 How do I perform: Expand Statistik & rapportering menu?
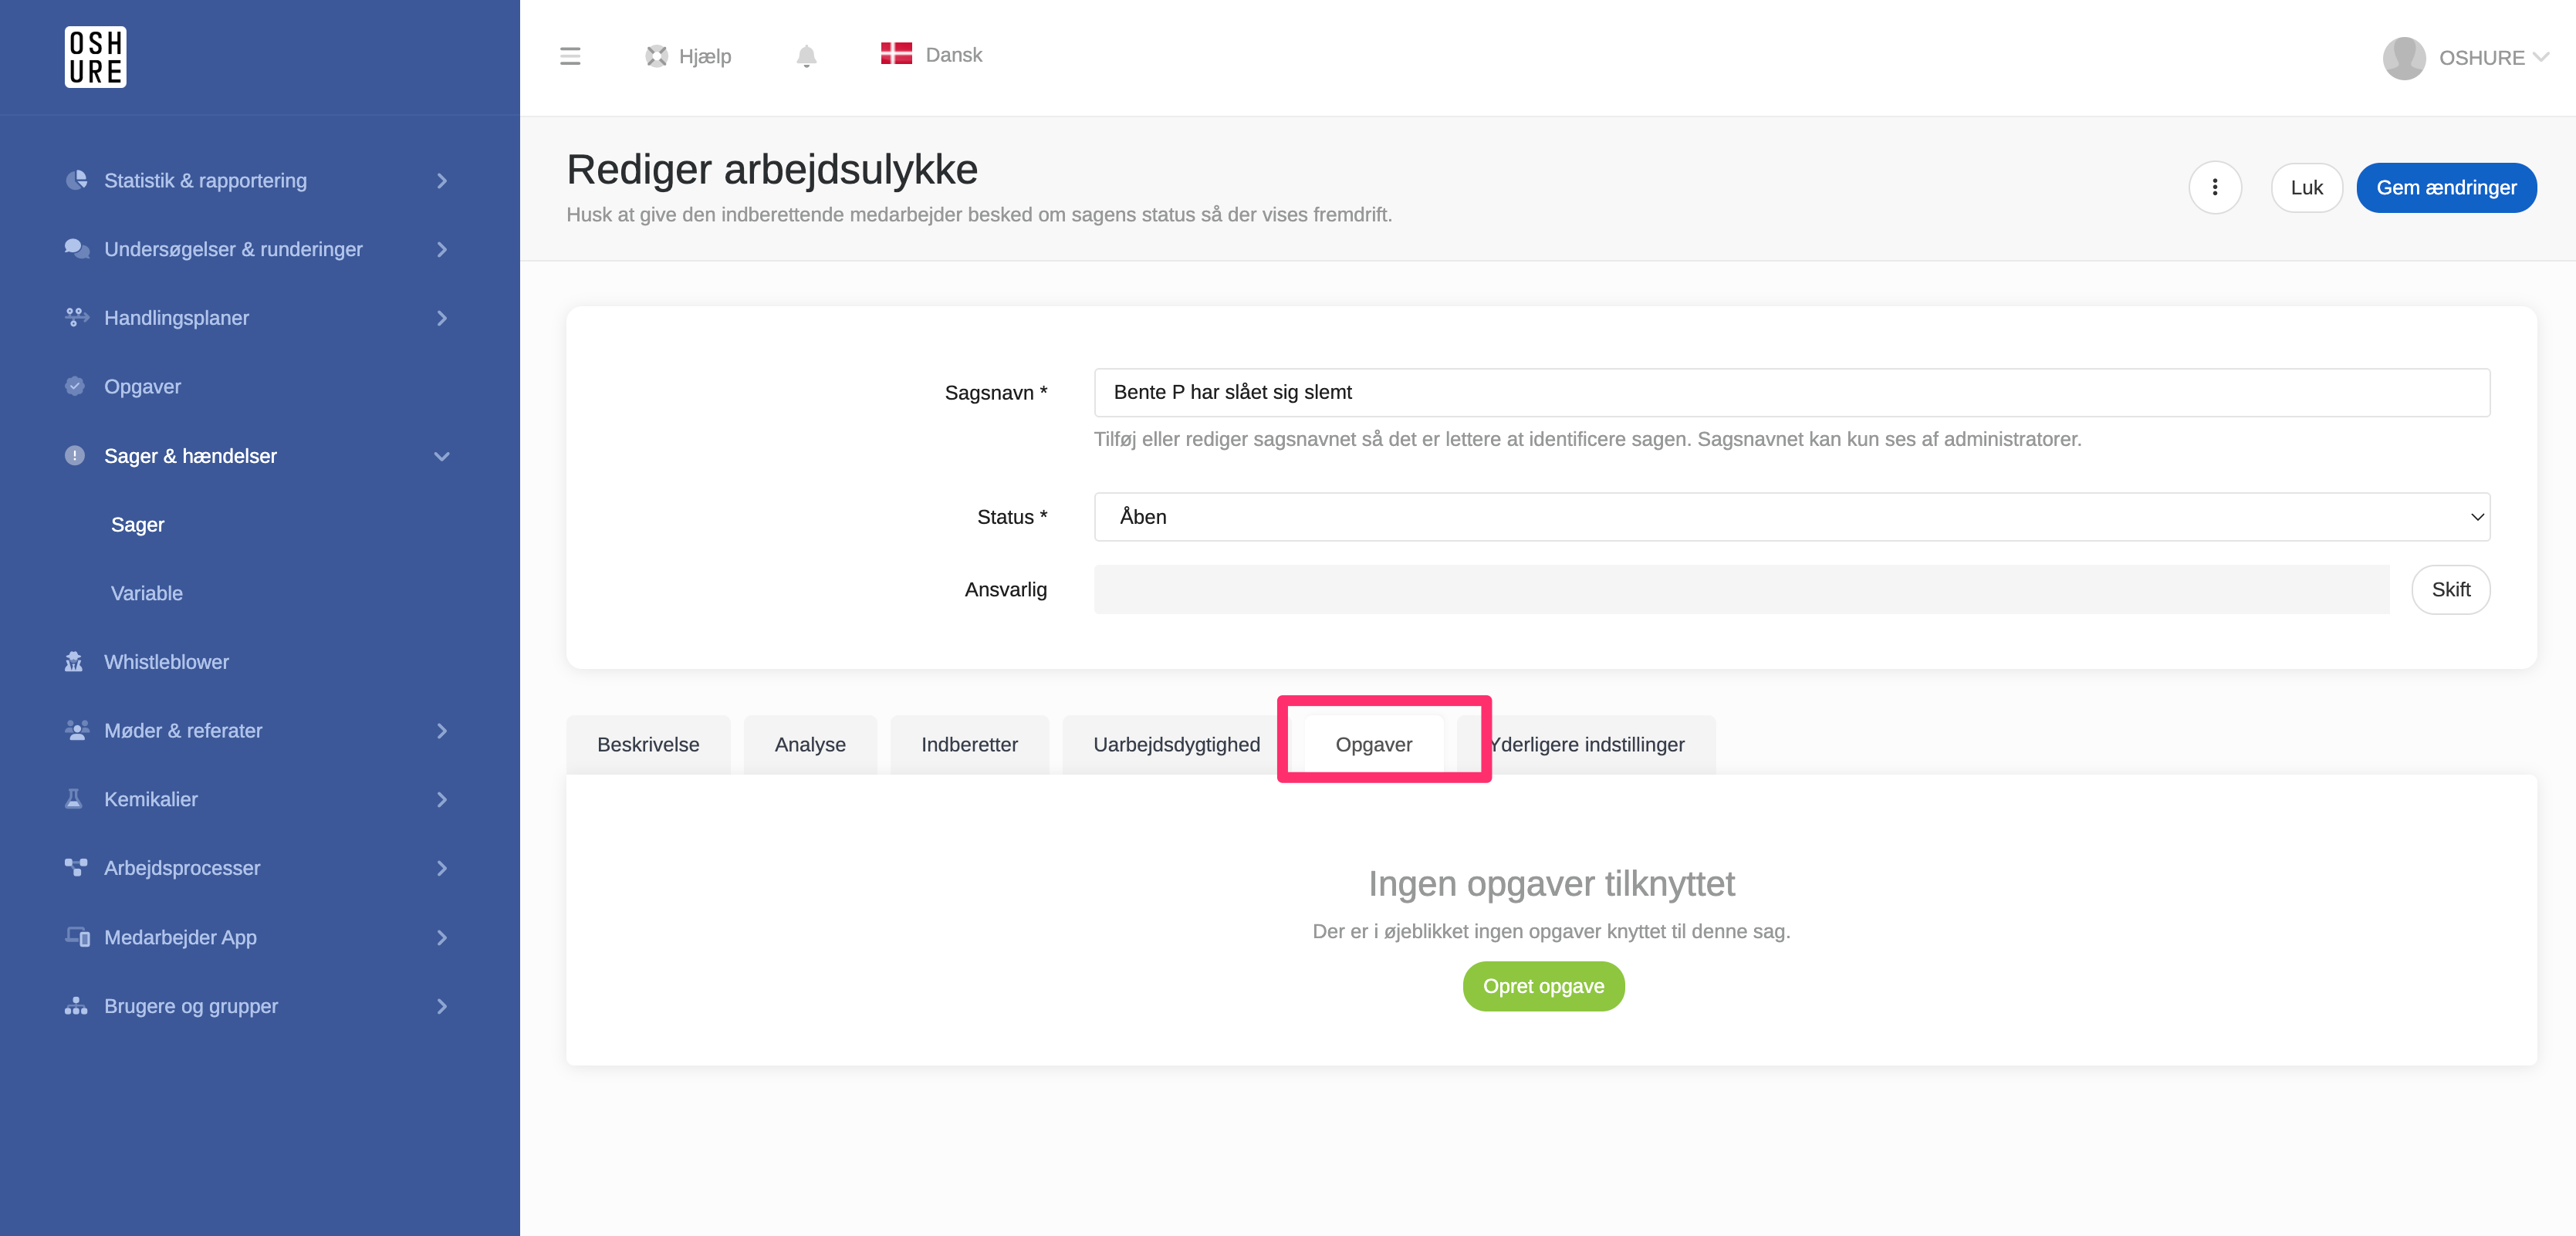(x=205, y=181)
